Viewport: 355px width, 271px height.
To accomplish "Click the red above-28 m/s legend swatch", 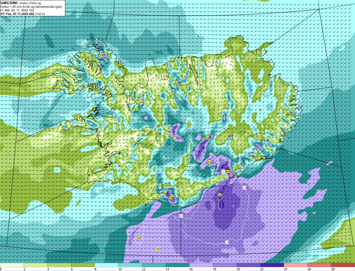I will pos(343,265).
